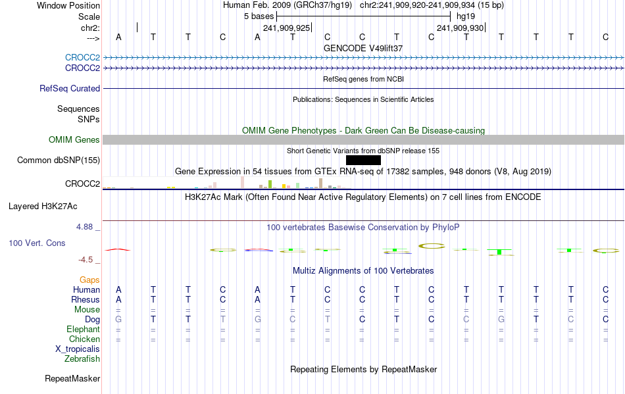Click the hg19 label beside scale bar
The height and width of the screenshot is (394, 625).
click(466, 16)
